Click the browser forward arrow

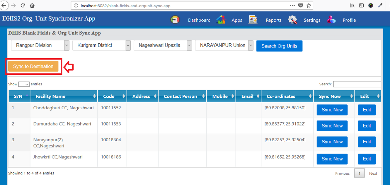[13, 5]
